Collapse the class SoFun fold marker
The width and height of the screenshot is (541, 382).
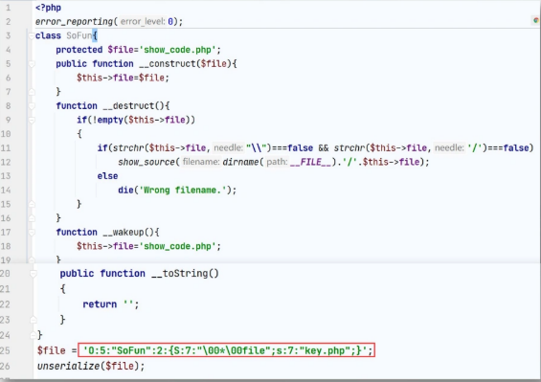[x=31, y=35]
